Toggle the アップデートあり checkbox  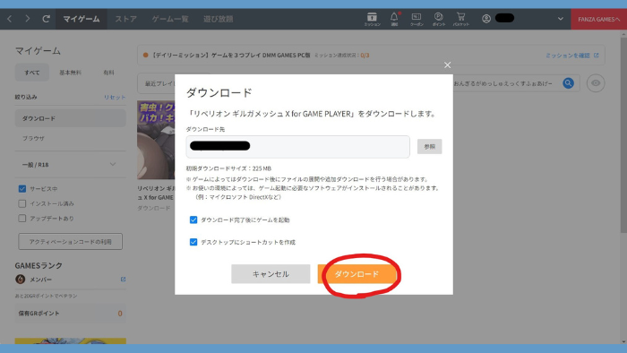[x=22, y=219]
